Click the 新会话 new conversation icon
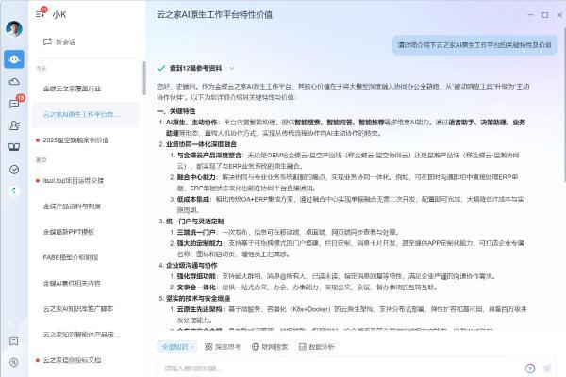 [47, 41]
